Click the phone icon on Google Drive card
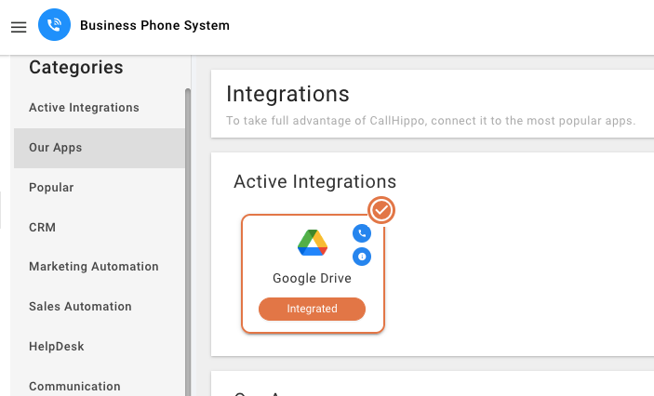This screenshot has height=396, width=654. [362, 233]
